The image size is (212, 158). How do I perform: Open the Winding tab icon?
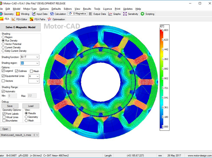click(18, 14)
